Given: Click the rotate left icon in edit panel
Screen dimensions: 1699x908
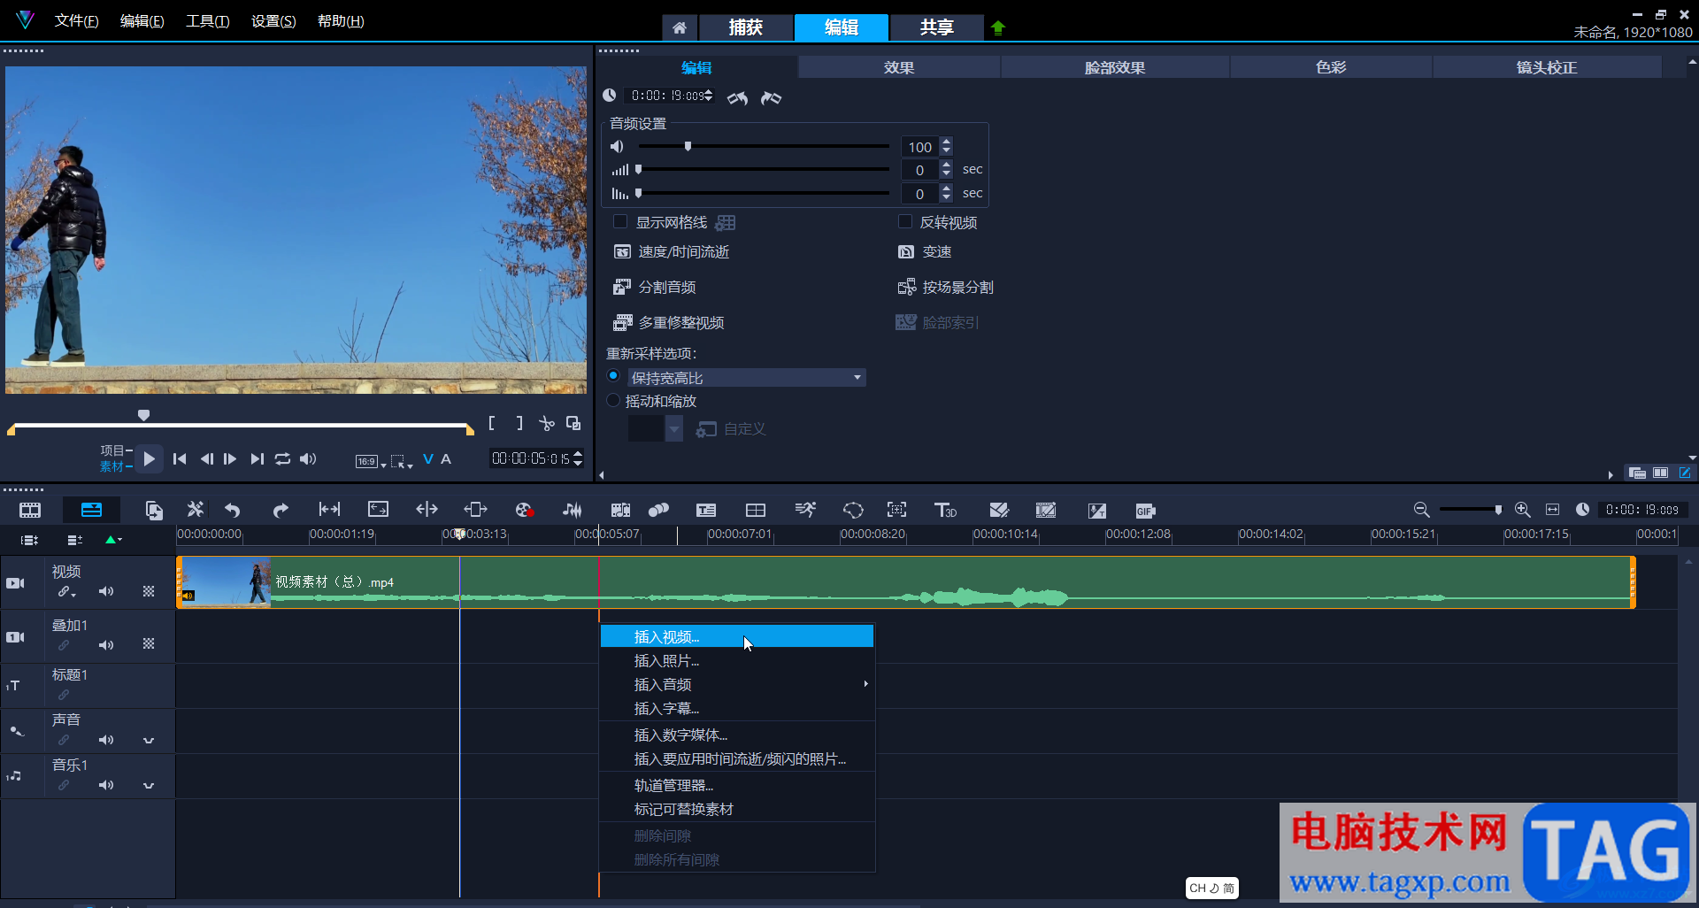Looking at the screenshot, I should (x=737, y=97).
